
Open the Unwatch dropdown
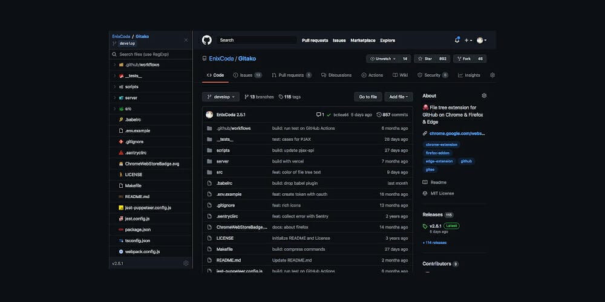(x=383, y=59)
